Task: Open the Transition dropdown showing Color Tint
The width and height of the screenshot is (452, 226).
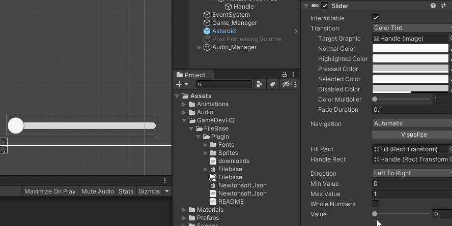Action: [x=412, y=28]
